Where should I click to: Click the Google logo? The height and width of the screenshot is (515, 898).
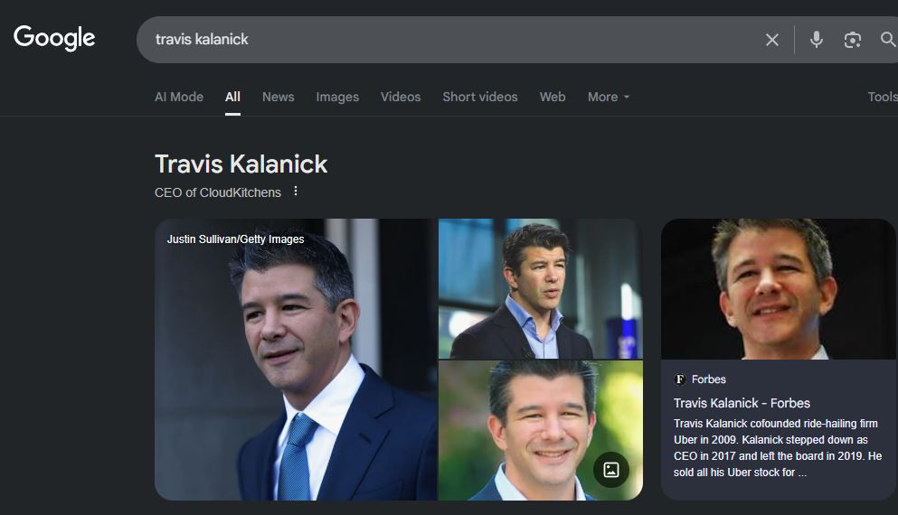[54, 38]
